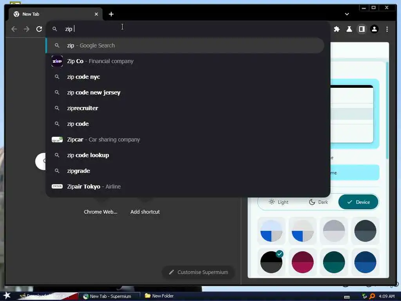
Task: Pick the dark slate grey colour swatch
Action: (365, 231)
